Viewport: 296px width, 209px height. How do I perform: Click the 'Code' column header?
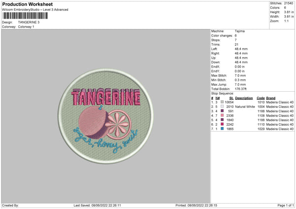point(260,98)
